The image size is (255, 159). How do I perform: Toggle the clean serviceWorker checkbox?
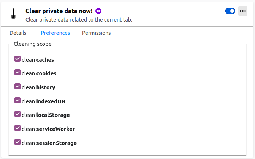click(17, 128)
